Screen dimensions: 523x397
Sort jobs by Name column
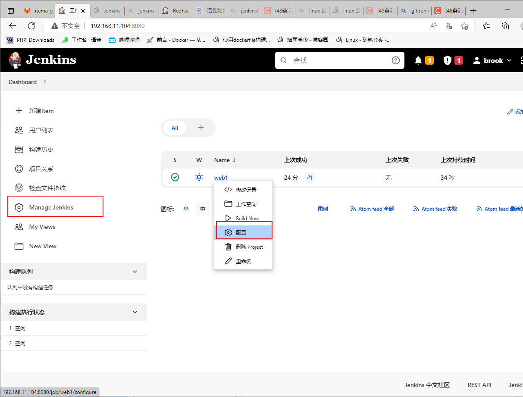pyautogui.click(x=225, y=160)
